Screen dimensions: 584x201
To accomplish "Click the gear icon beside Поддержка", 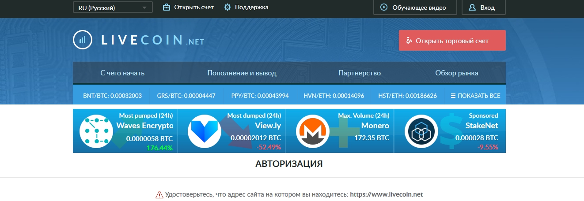I will [x=228, y=7].
